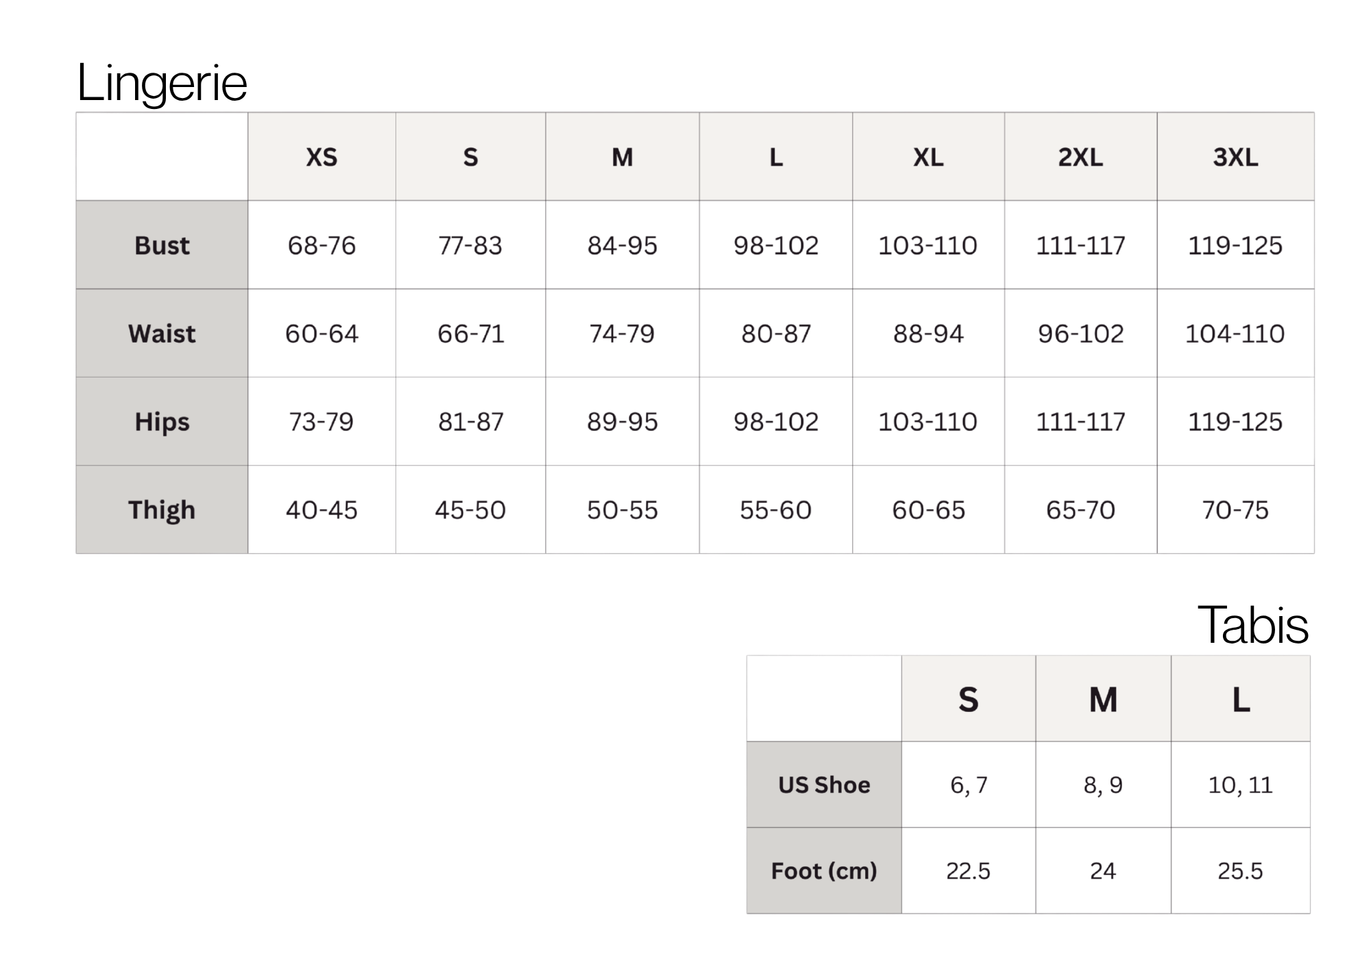Click the Lingerie heading
Image resolution: width=1371 pixels, height=969 pixels.
click(162, 83)
